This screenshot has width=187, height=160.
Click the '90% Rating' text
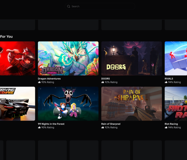coord(48,127)
